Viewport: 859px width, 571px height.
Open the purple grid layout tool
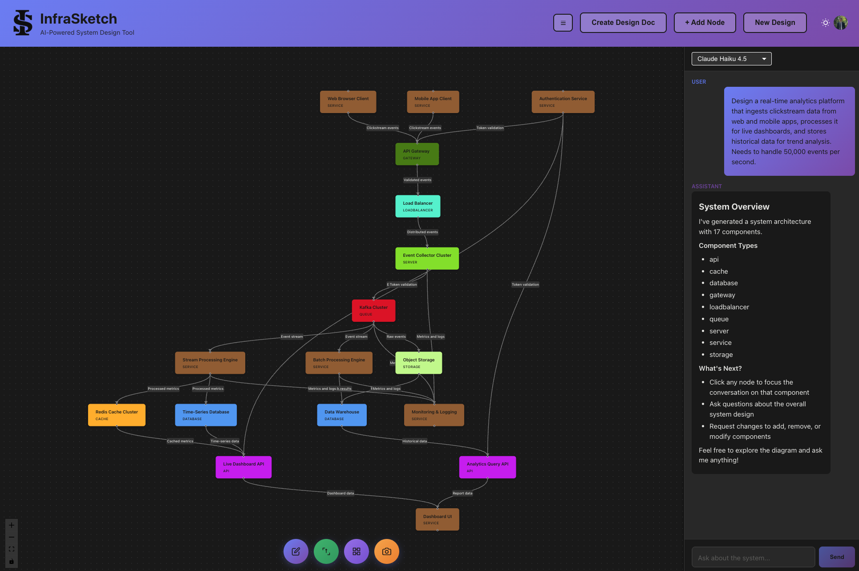356,551
